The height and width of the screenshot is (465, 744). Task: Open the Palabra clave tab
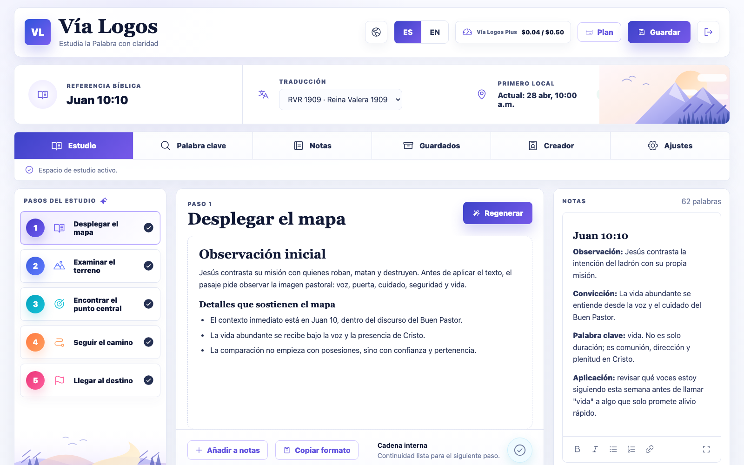click(x=193, y=146)
